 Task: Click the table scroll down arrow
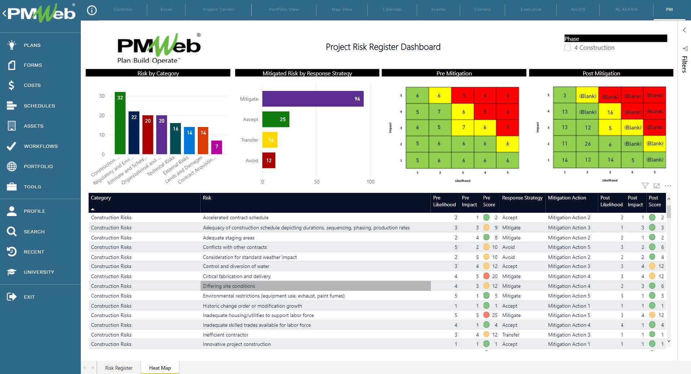pos(669,341)
